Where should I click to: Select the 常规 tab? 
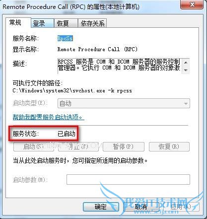click(18, 22)
